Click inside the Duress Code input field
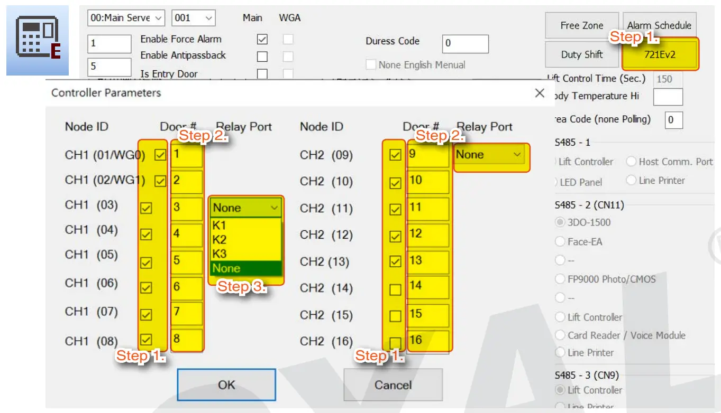 (464, 44)
